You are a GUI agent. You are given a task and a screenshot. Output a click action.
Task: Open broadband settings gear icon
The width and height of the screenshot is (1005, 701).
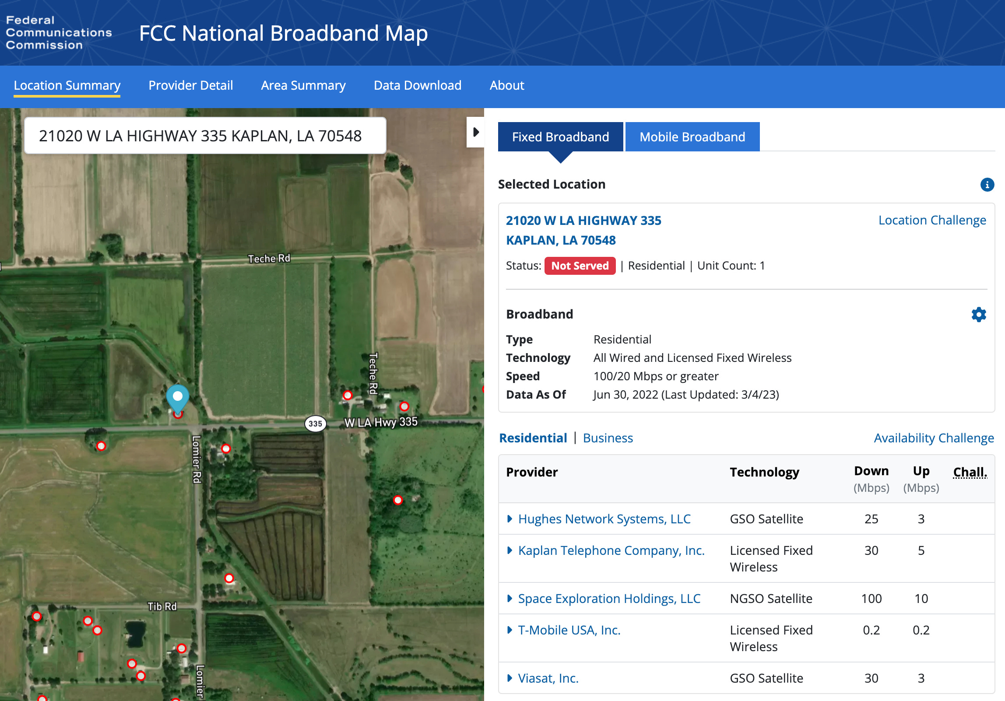click(979, 315)
